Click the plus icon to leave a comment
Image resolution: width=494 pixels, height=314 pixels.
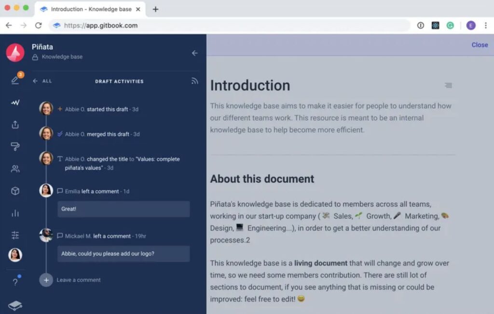tap(46, 280)
